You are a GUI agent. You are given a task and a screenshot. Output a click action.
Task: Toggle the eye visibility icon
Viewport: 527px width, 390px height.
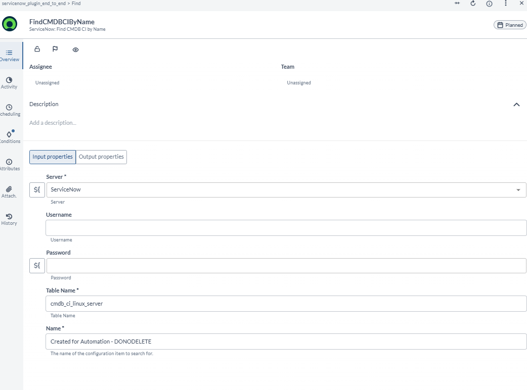pyautogui.click(x=75, y=49)
